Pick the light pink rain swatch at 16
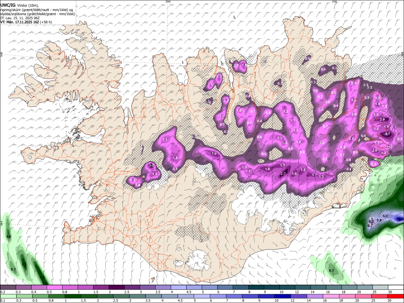The image size is (404, 303). (x=331, y=296)
